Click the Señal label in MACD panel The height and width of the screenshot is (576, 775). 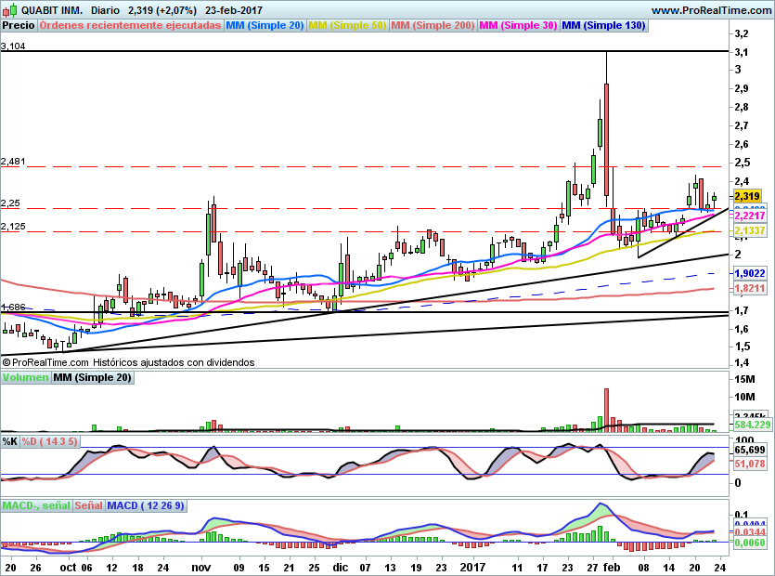click(89, 505)
